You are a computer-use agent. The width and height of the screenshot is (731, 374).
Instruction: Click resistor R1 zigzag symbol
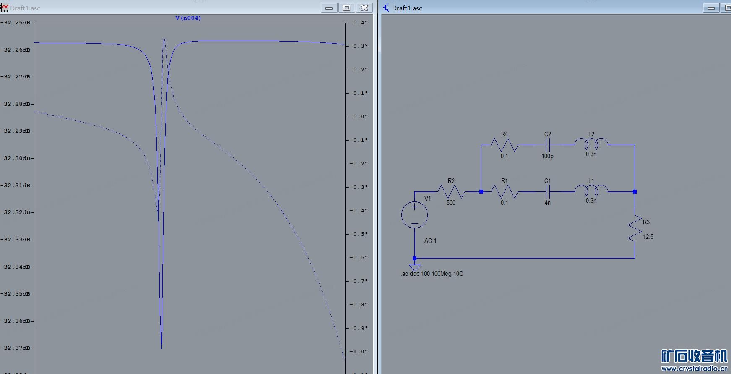(504, 192)
